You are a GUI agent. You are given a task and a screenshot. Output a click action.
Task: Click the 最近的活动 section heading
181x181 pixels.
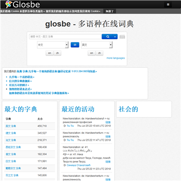coord(78,109)
